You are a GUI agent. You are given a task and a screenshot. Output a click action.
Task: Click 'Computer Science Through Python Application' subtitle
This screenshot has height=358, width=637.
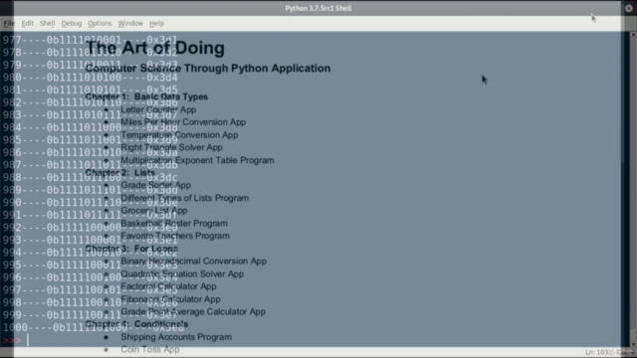tap(208, 69)
